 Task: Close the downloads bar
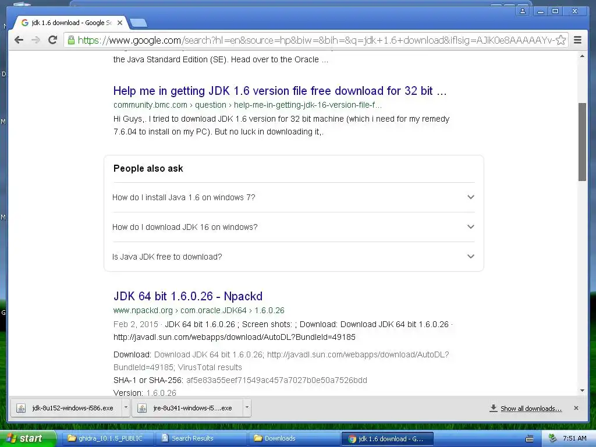coord(576,408)
